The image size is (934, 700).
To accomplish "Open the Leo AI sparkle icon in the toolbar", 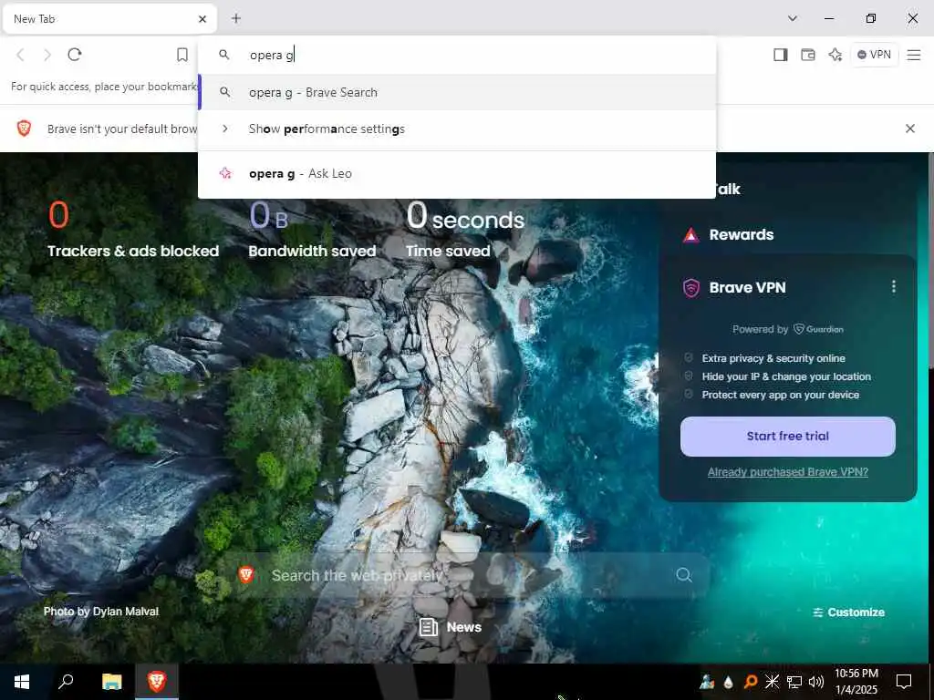I will (835, 55).
